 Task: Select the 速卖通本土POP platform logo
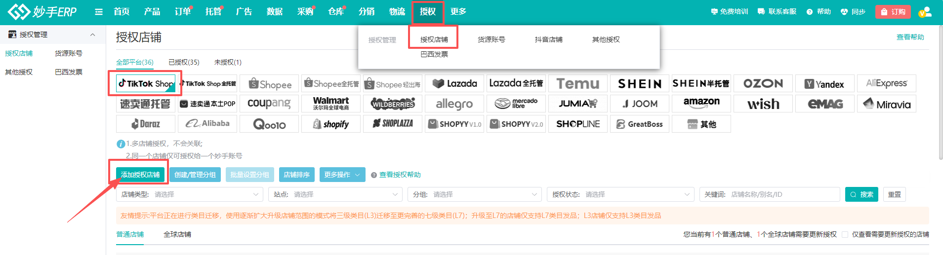coord(207,104)
